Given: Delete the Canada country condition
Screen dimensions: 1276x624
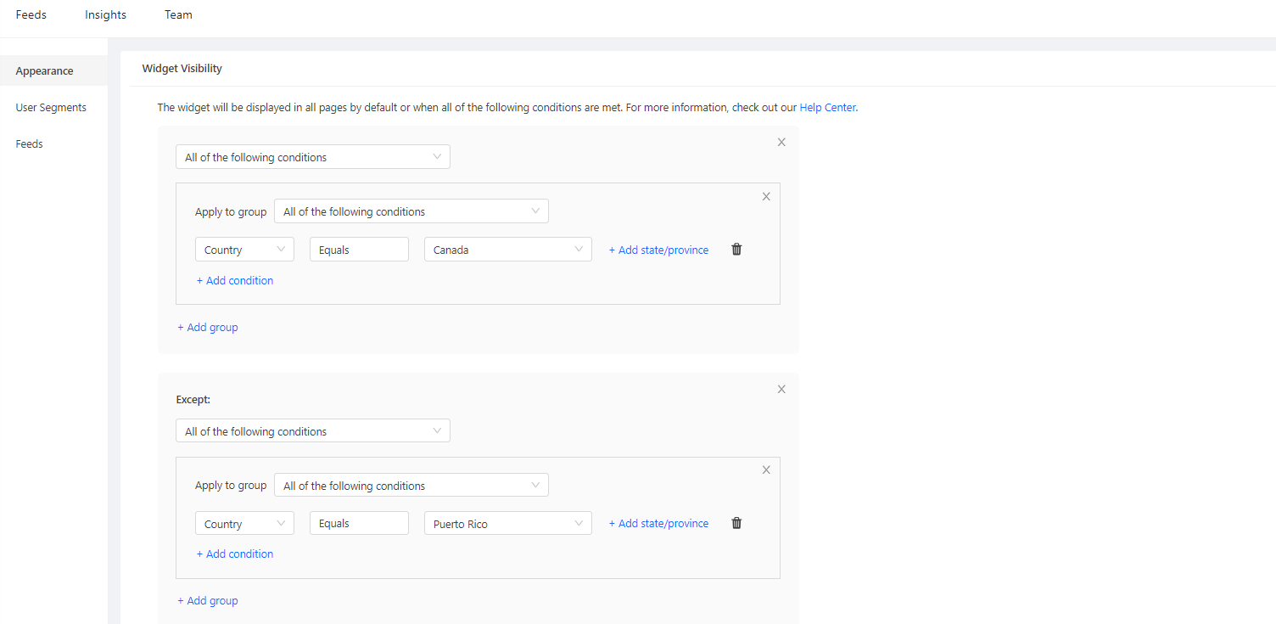Looking at the screenshot, I should click(736, 250).
